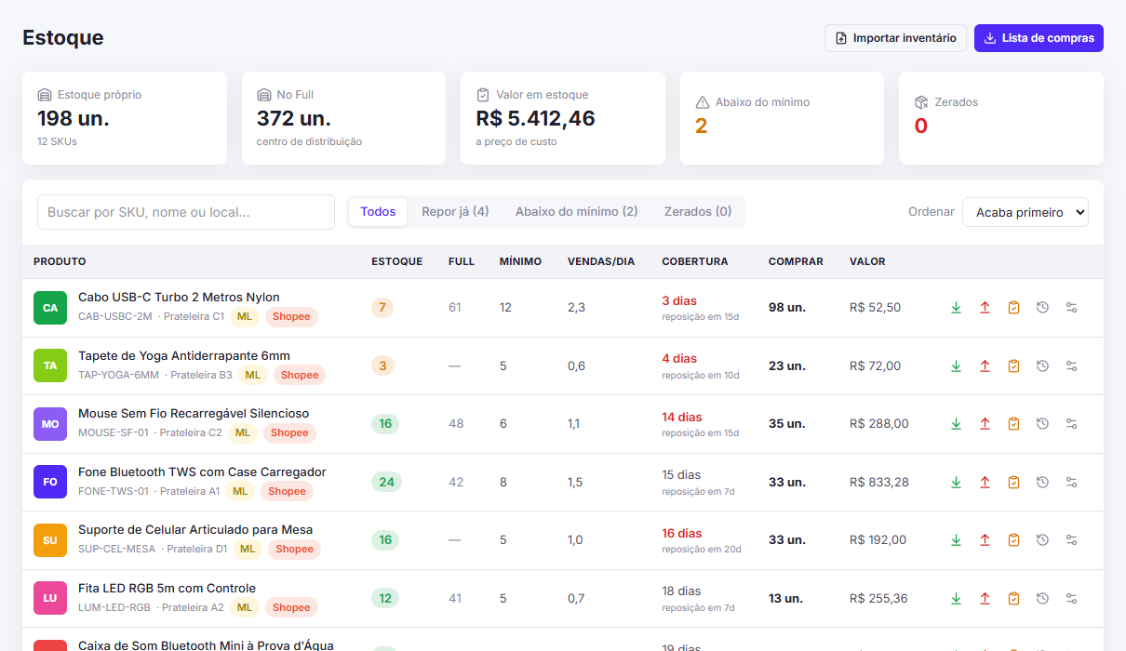The width and height of the screenshot is (1126, 651).
Task: Open the Zerados (0) tab
Action: (x=698, y=212)
